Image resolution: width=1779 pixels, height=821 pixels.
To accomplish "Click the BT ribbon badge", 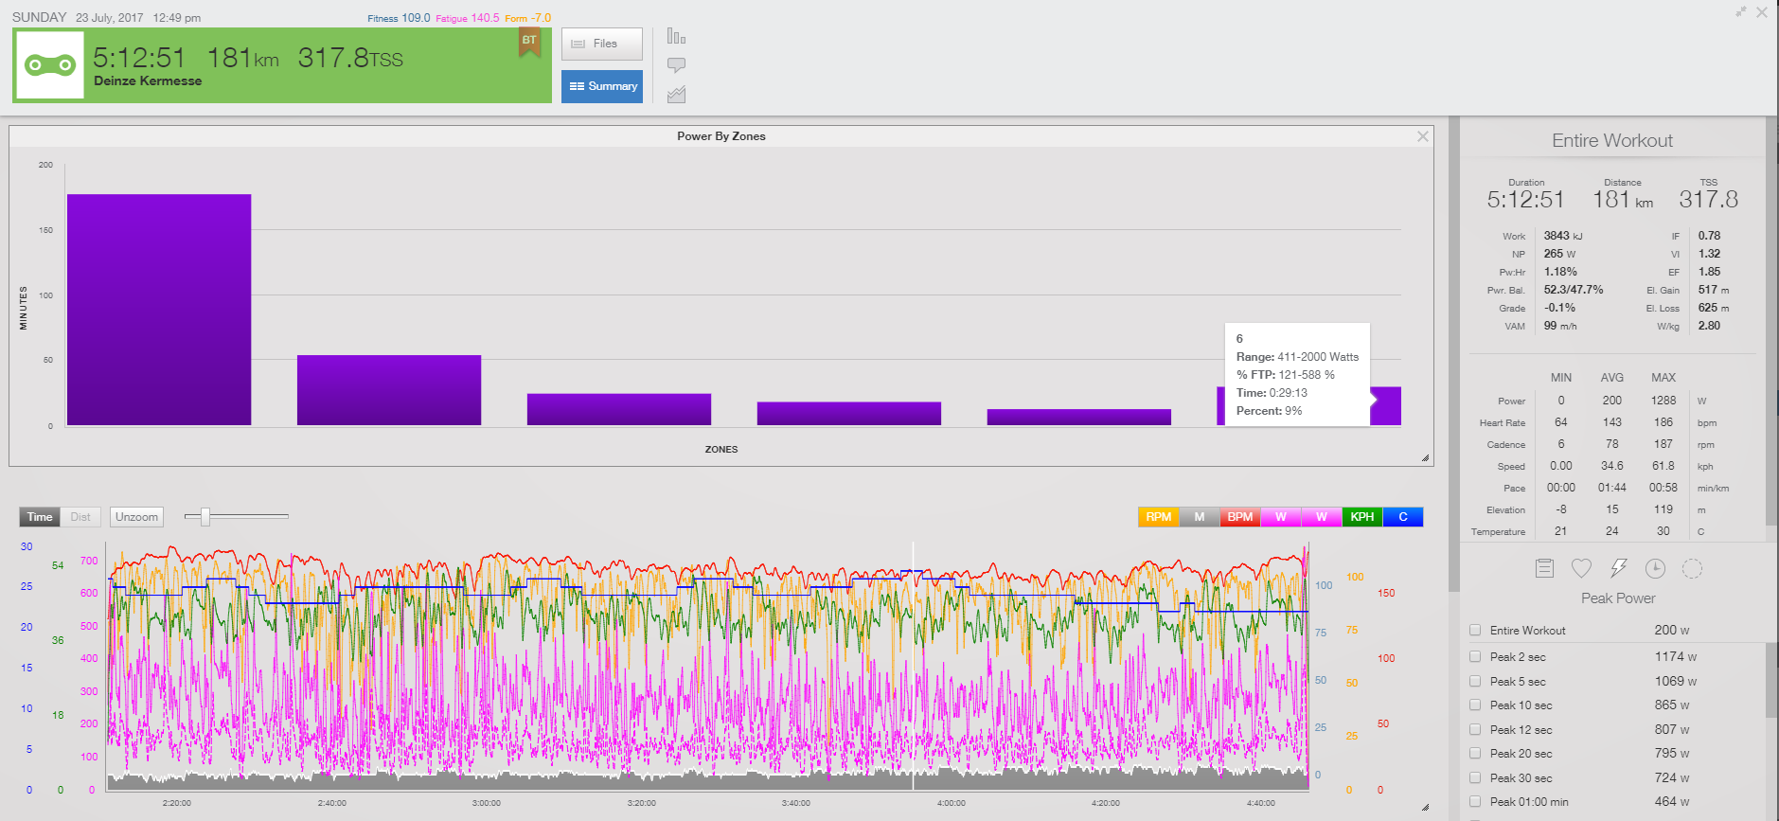I will point(529,42).
